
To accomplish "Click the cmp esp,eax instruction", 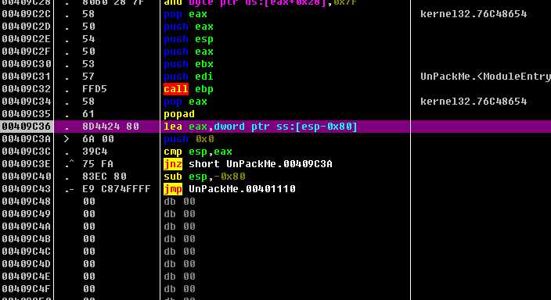I will pos(198,152).
